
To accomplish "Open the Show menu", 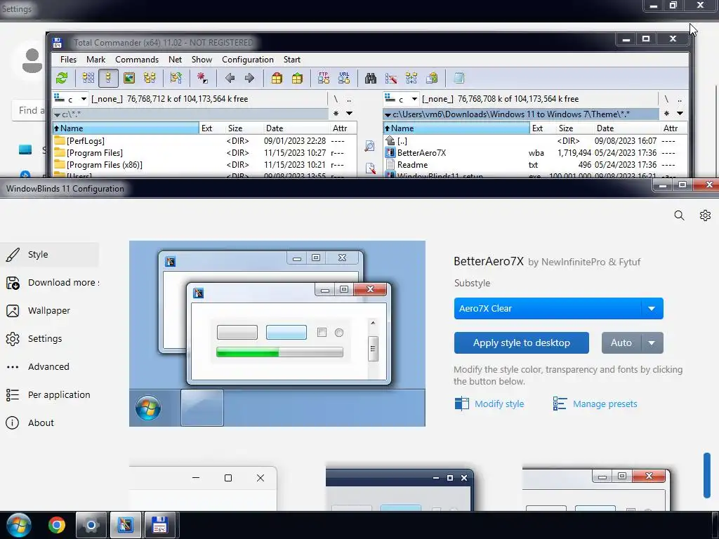I will [x=202, y=60].
